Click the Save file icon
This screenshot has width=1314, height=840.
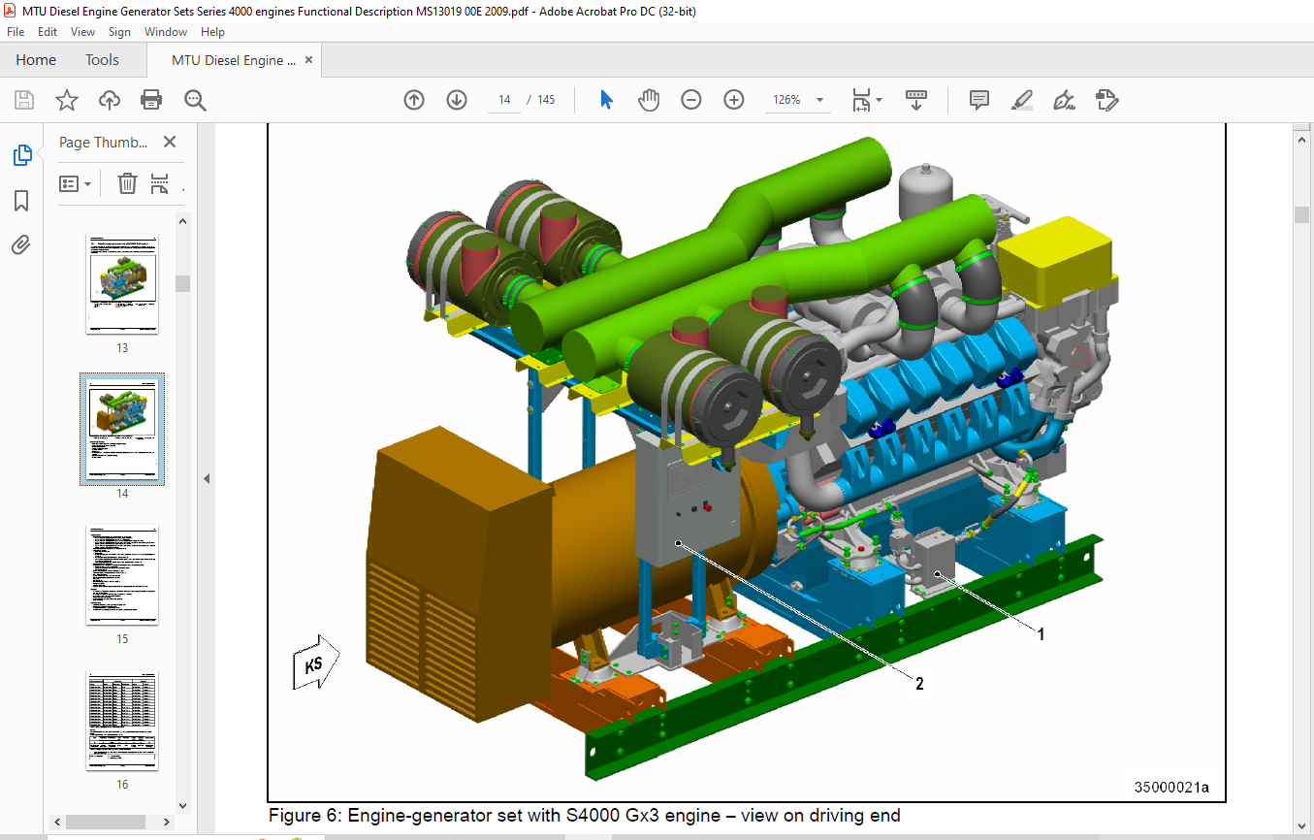click(24, 100)
